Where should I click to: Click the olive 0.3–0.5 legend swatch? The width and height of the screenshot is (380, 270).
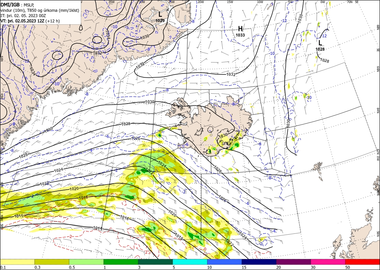(x=52, y=262)
